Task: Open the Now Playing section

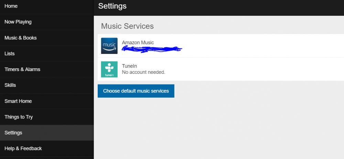Action: click(x=18, y=22)
